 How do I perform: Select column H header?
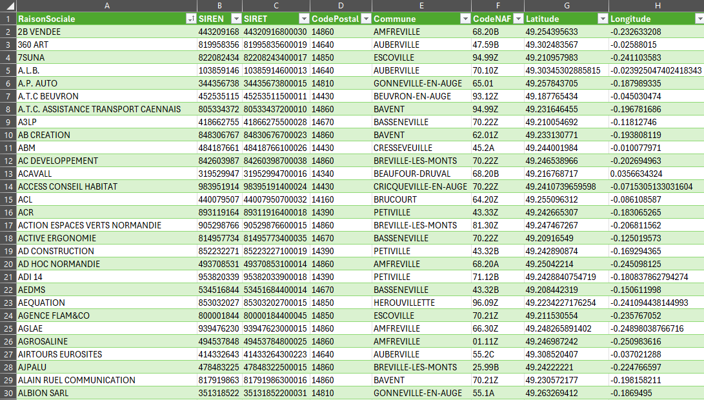pos(657,6)
